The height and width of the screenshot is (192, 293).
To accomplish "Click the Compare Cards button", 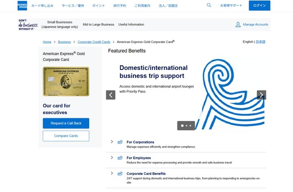I will pyautogui.click(x=66, y=136).
